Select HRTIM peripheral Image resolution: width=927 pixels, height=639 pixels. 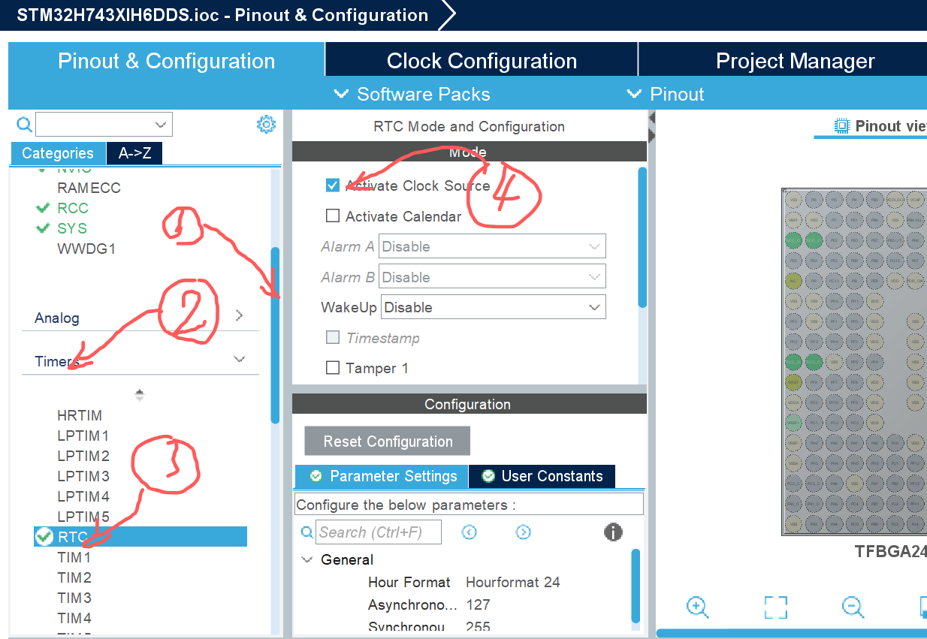pyautogui.click(x=80, y=415)
